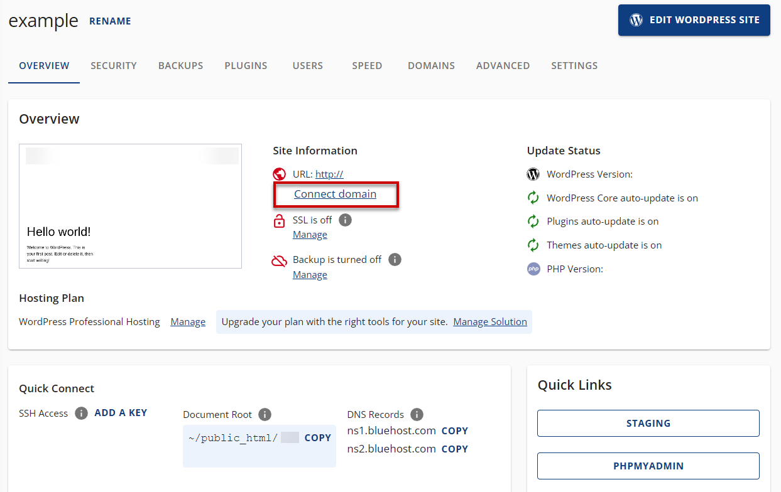Click the ~/public_html/ path text
The image size is (781, 492).
(x=233, y=438)
